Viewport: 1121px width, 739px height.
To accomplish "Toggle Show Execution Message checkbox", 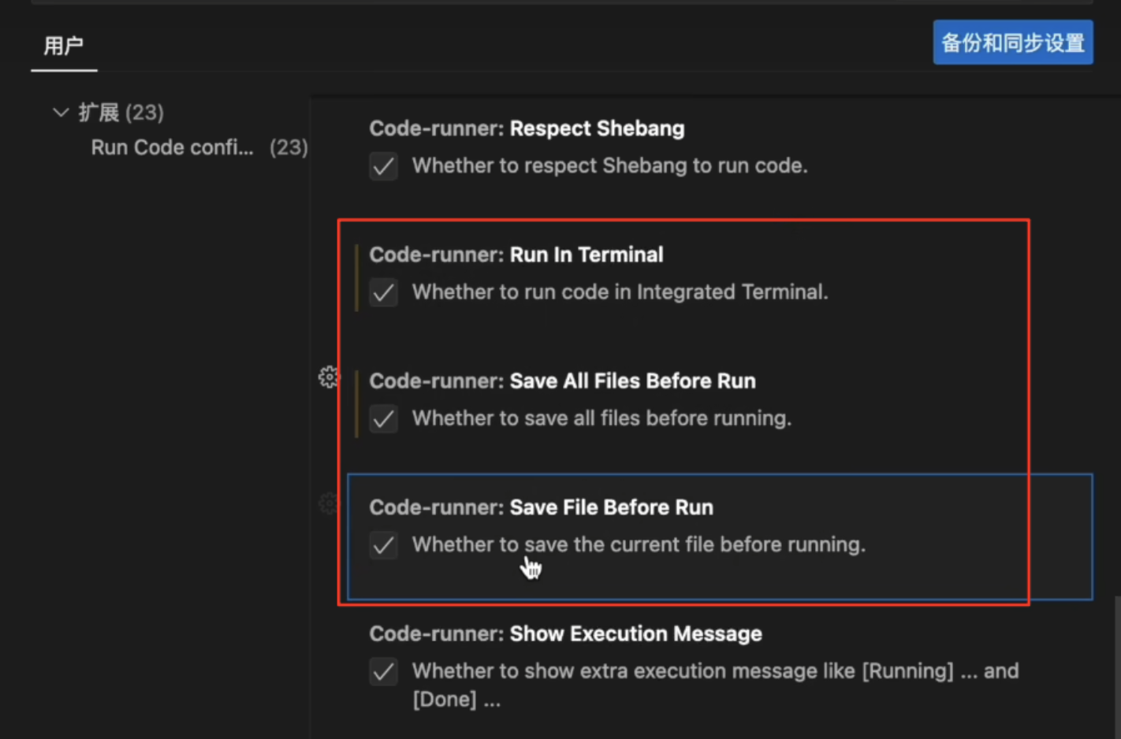I will [x=384, y=672].
